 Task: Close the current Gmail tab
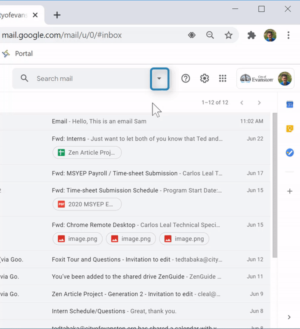coord(35,15)
